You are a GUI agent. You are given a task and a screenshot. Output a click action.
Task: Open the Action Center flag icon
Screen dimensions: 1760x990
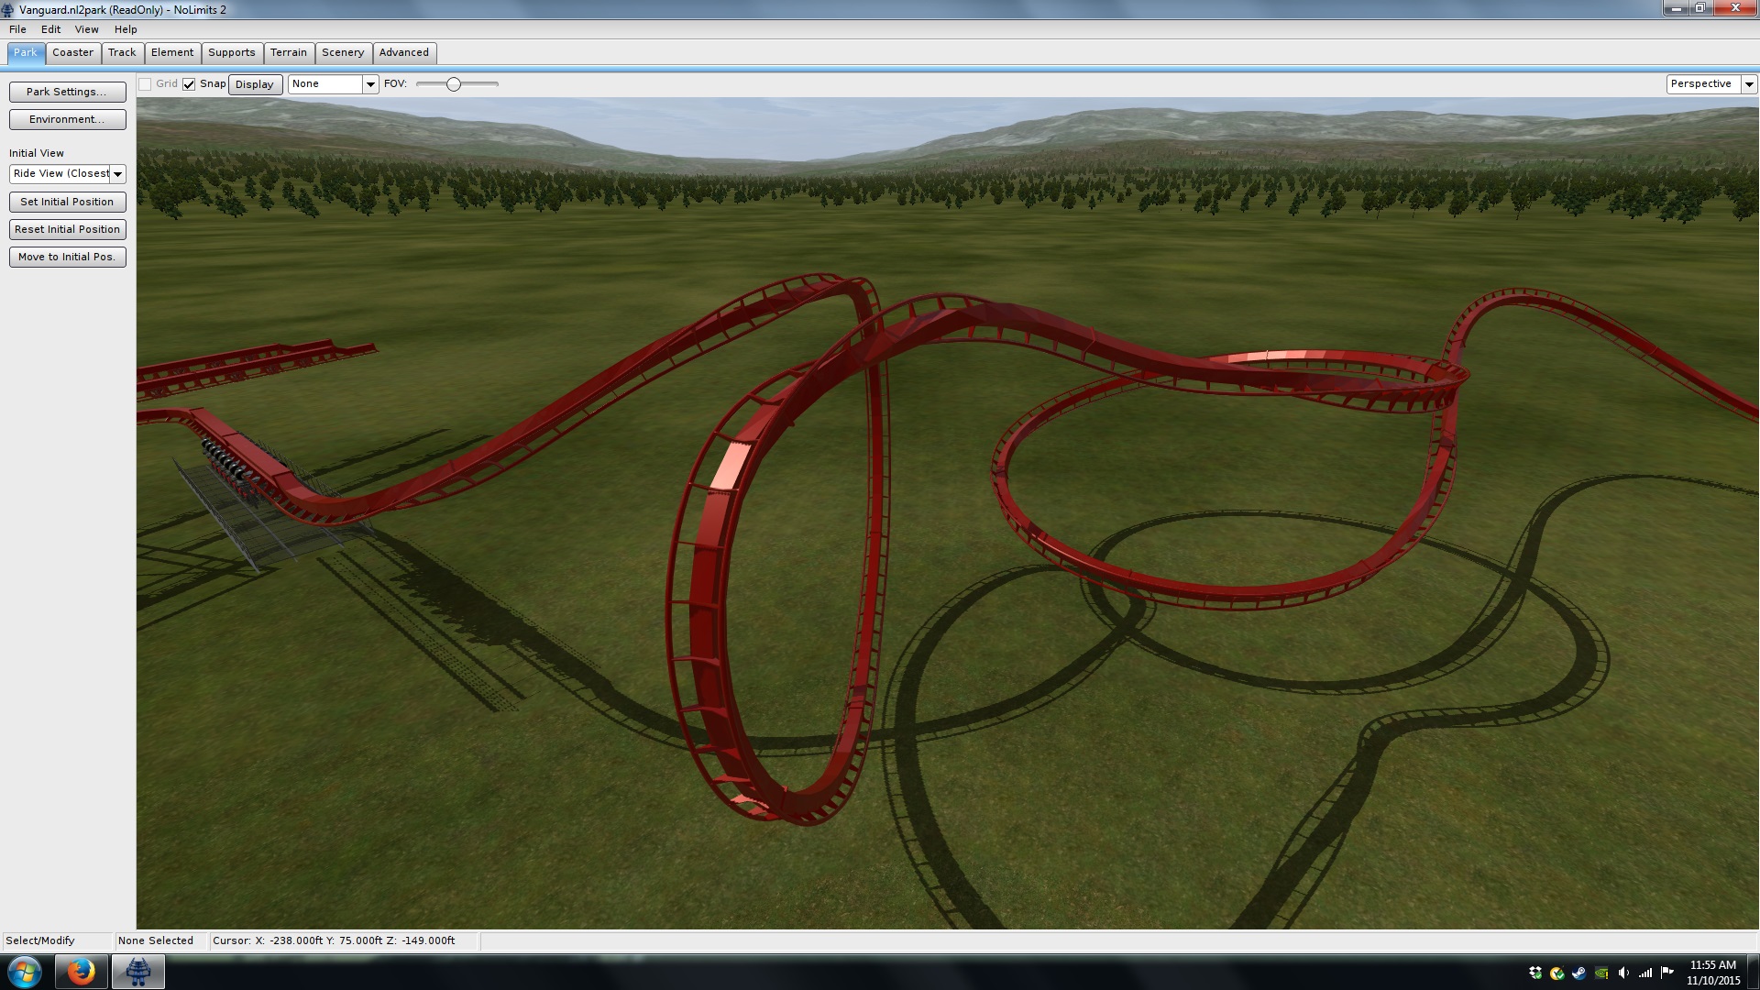[x=1666, y=973]
